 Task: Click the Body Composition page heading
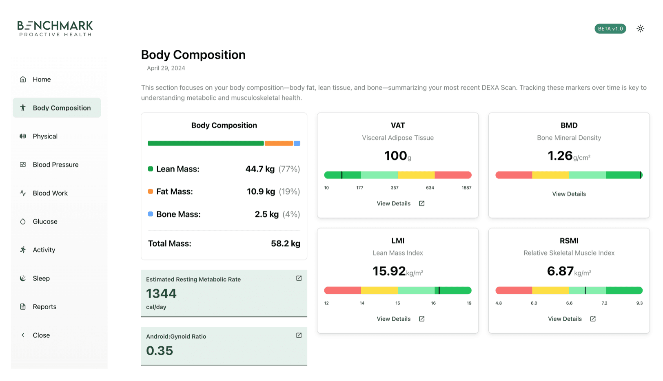pos(193,55)
